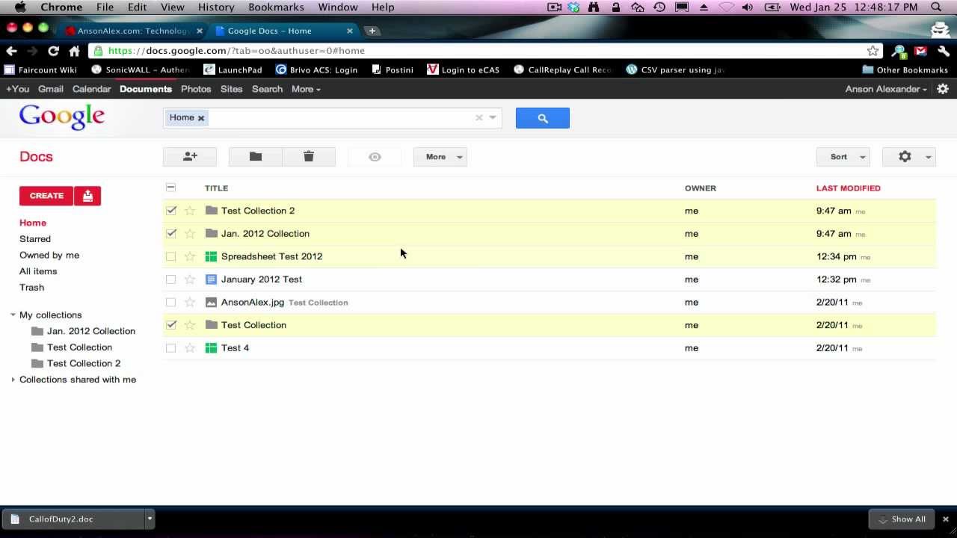Select Test Collection 2 in sidebar tree
Viewport: 957px width, 538px height.
[84, 364]
